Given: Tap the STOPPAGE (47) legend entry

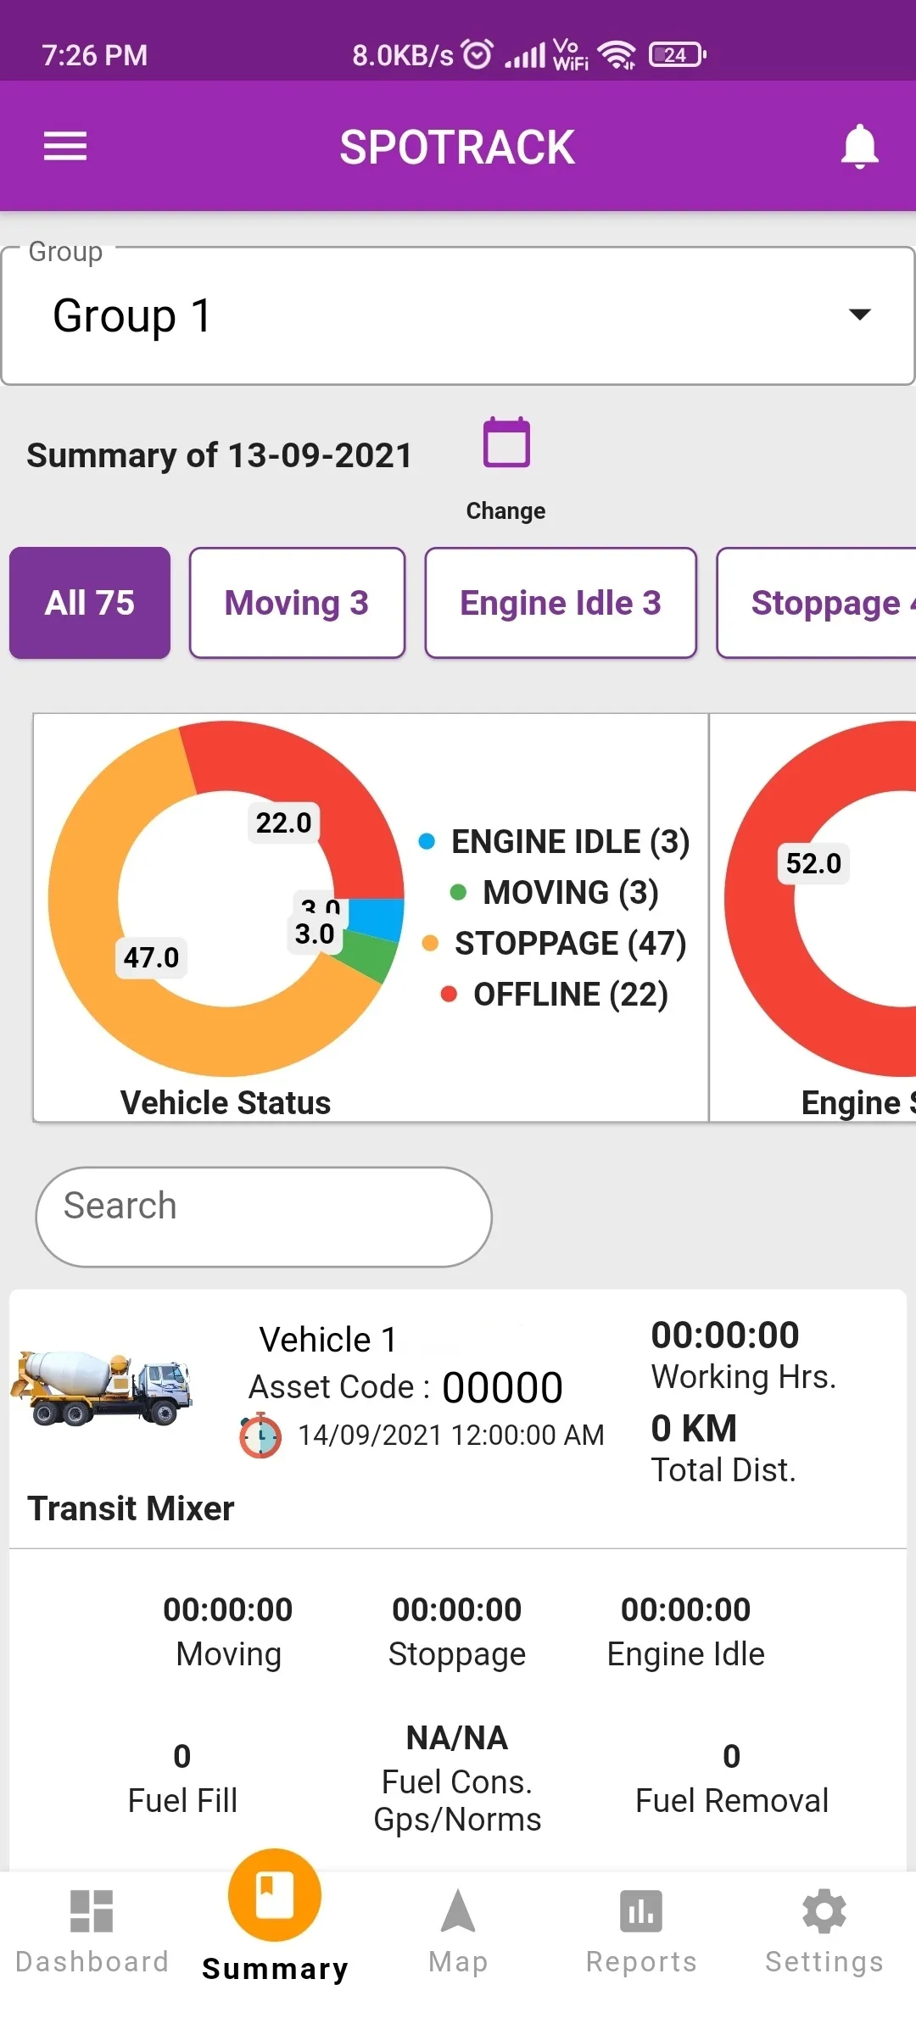Looking at the screenshot, I should pos(555,943).
